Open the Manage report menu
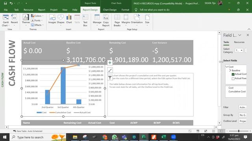Viewport: 252px width, 141px height. (x=97, y=20)
